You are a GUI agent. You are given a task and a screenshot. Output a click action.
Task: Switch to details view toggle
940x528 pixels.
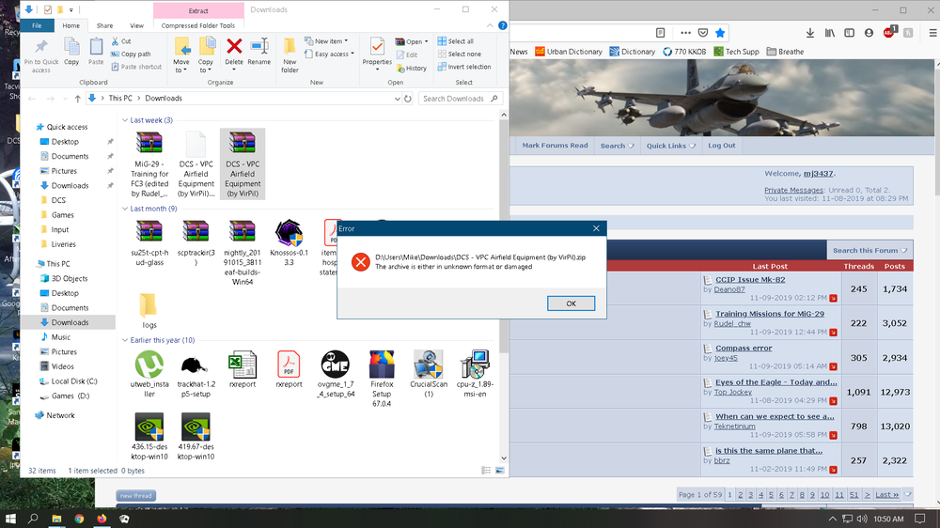(x=486, y=471)
